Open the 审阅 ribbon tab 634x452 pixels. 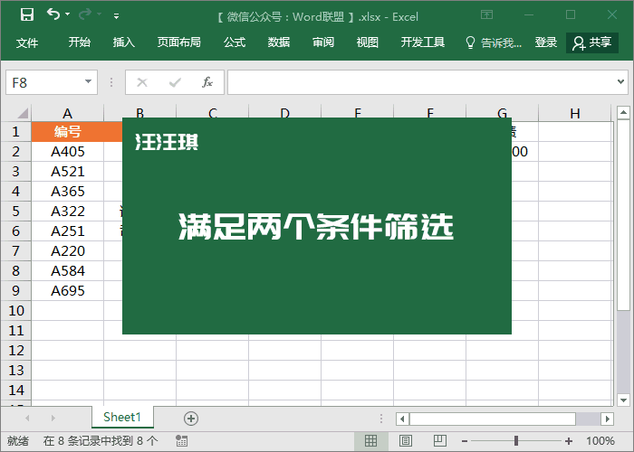coord(323,42)
